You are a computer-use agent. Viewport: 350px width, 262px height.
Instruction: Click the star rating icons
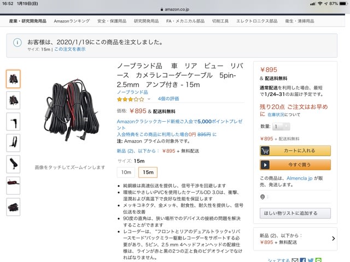pos(131,99)
